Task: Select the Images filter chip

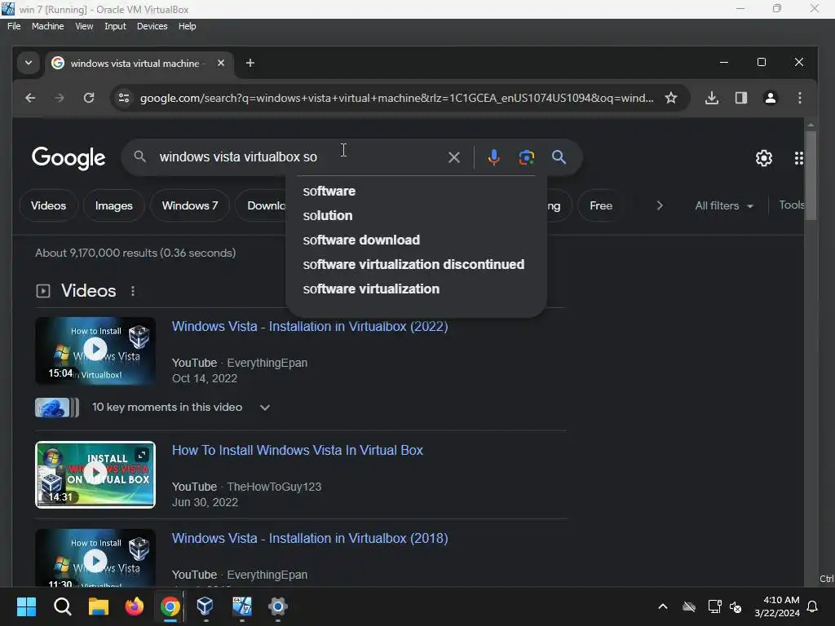Action: [x=113, y=205]
